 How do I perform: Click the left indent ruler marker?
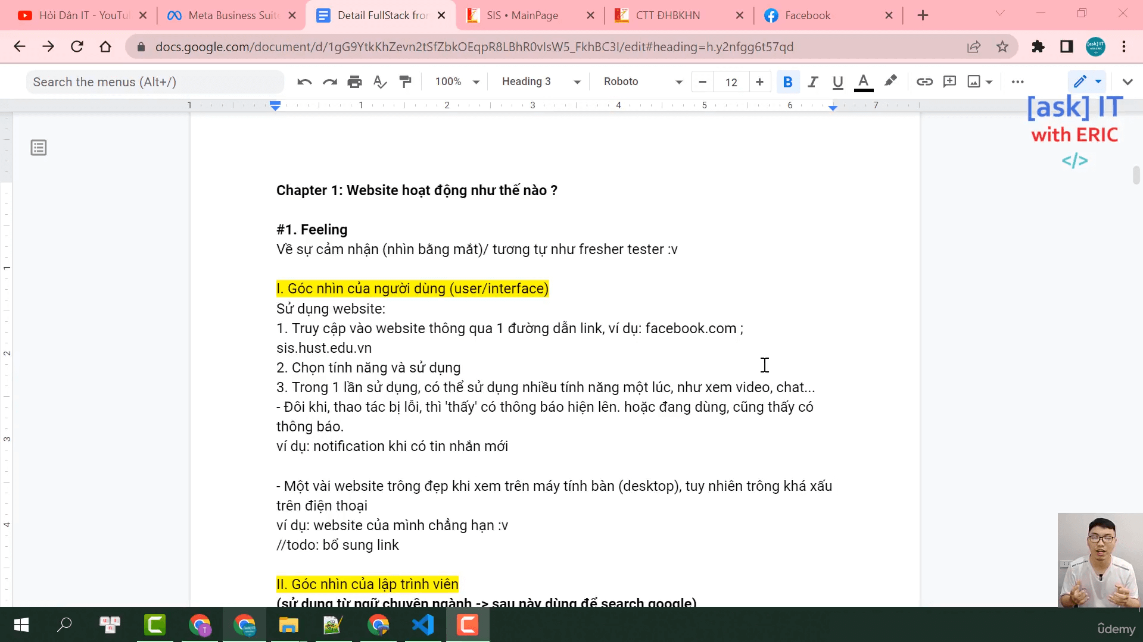pyautogui.click(x=275, y=106)
